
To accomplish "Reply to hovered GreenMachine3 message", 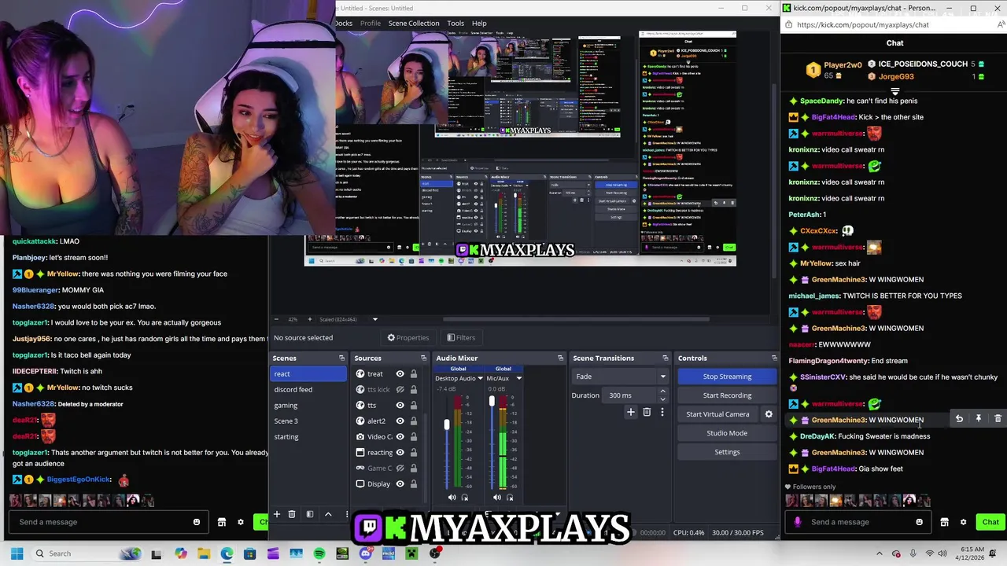I will coord(959,419).
